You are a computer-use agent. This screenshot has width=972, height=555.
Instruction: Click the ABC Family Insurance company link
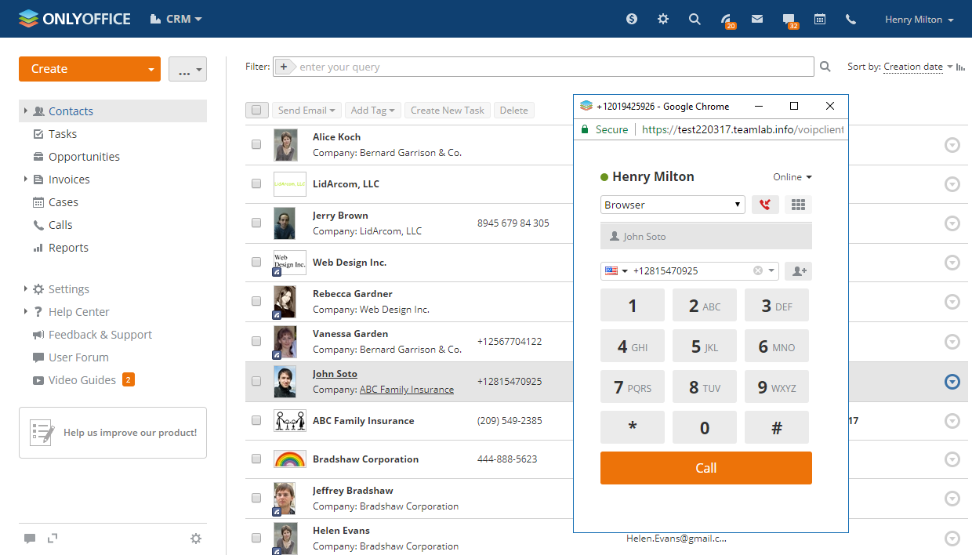click(406, 389)
